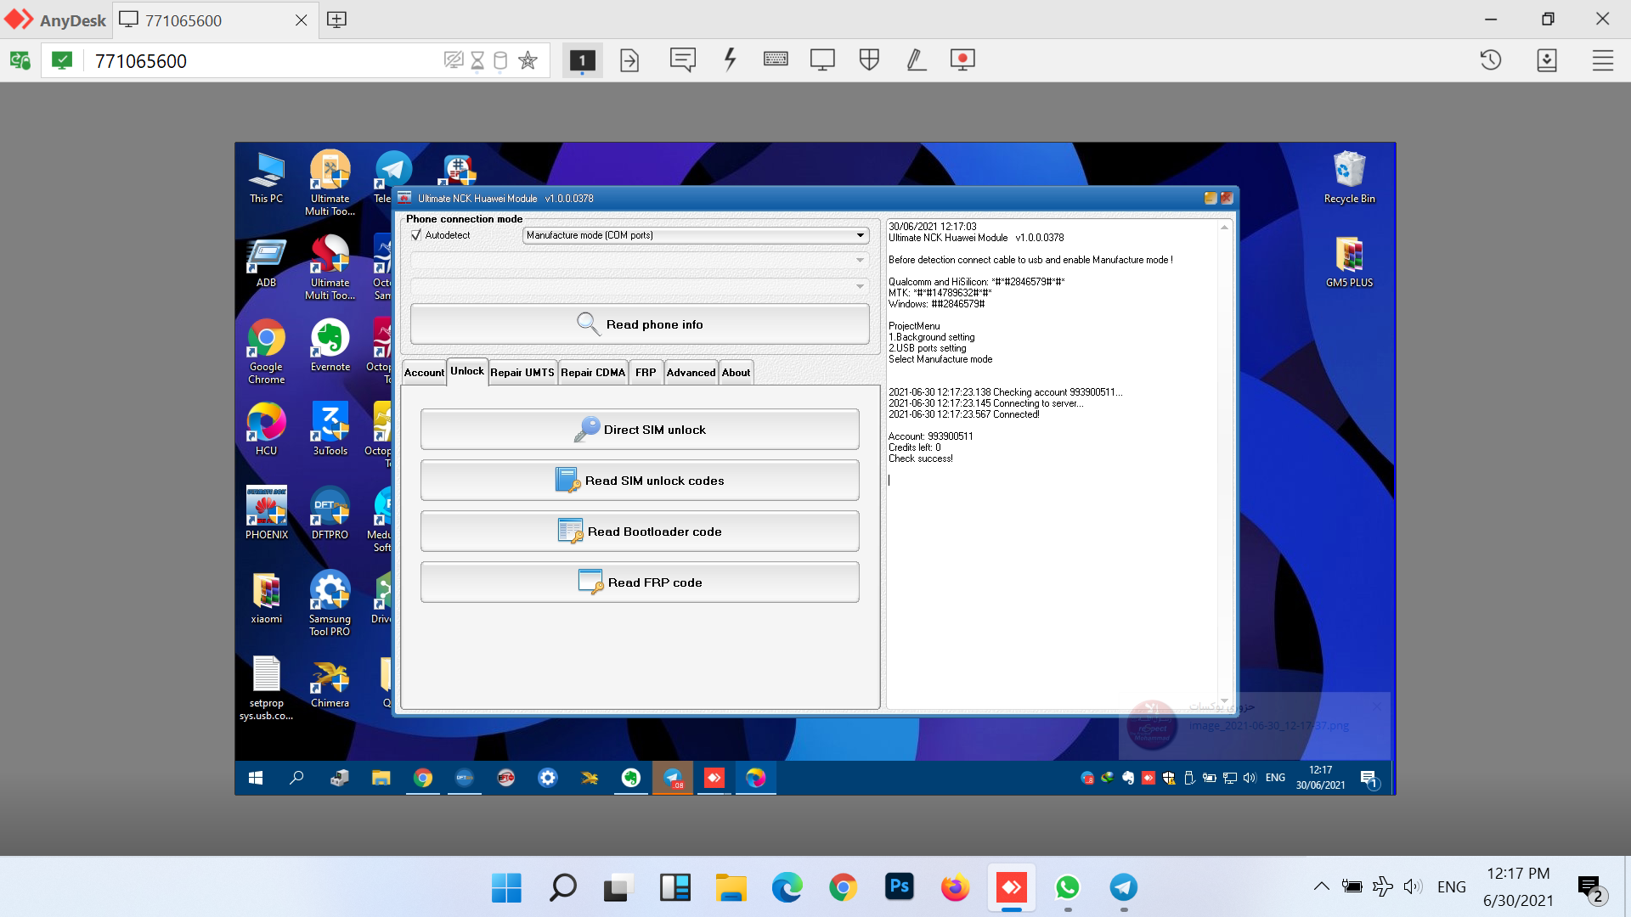The image size is (1631, 917).
Task: Open File Explorer in remote taskbar
Action: click(x=381, y=778)
